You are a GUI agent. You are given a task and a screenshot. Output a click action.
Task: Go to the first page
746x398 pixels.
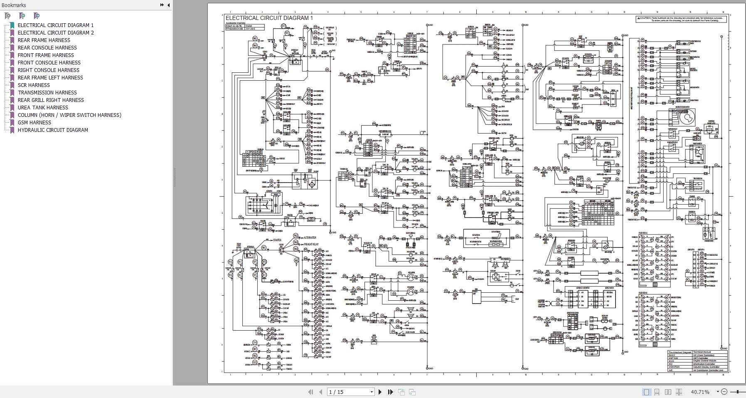(310, 392)
